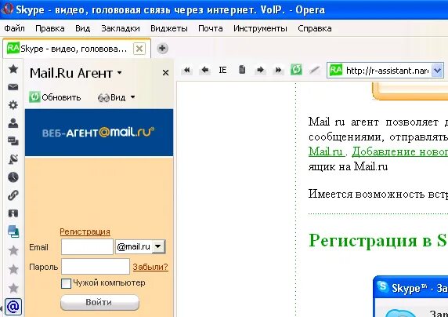Image resolution: width=448 pixels, height=317 pixels.
Task: Reload page with green refresh icon
Action: point(296,70)
